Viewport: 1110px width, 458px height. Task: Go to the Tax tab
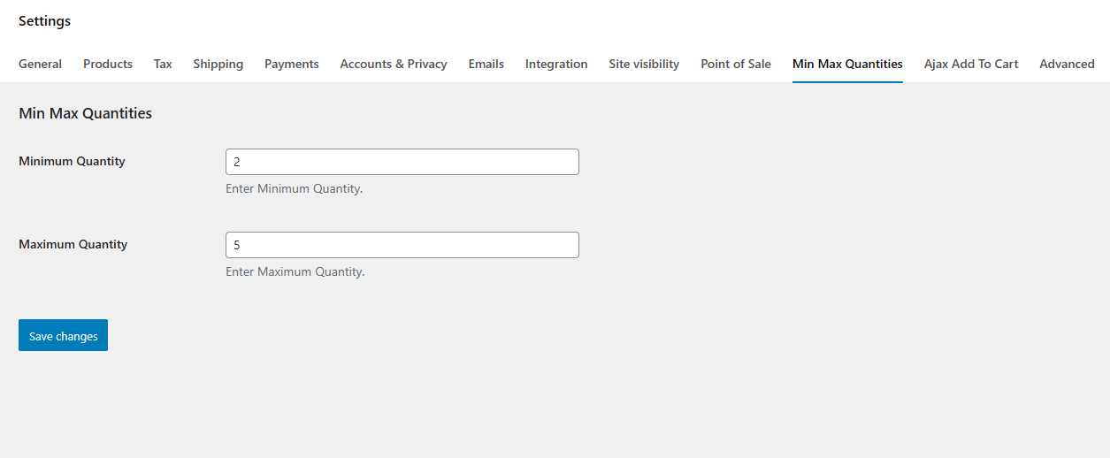(163, 64)
